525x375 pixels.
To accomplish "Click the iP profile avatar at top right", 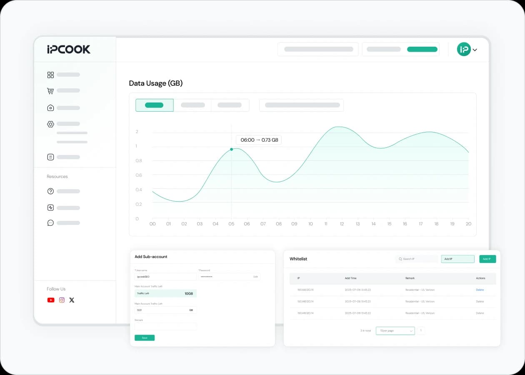I will coord(464,49).
